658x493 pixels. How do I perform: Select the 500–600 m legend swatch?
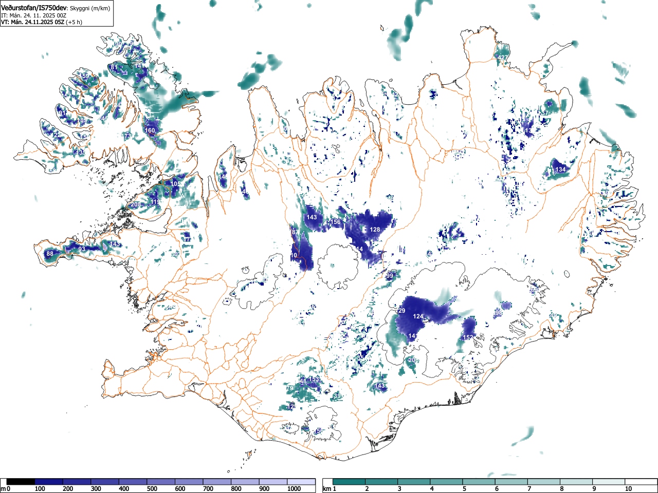[161, 482]
